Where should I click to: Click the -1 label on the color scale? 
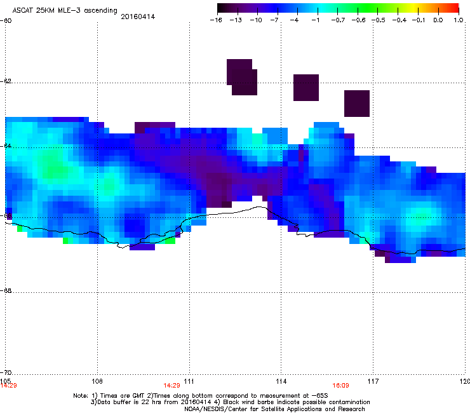coord(315,20)
